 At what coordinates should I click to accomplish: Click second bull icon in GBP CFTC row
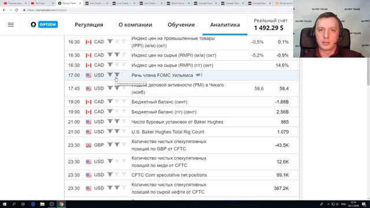click(x=117, y=144)
